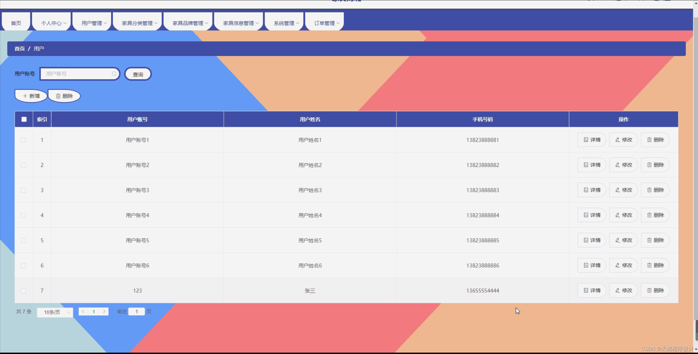
Task: Click the 修改 pencil icon for 张三
Action: [x=618, y=290]
